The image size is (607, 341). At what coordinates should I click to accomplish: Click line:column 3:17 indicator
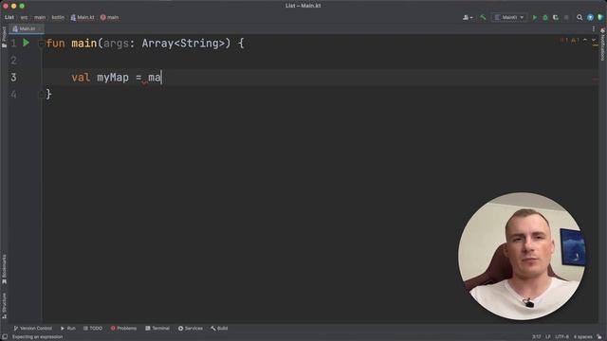coord(536,337)
